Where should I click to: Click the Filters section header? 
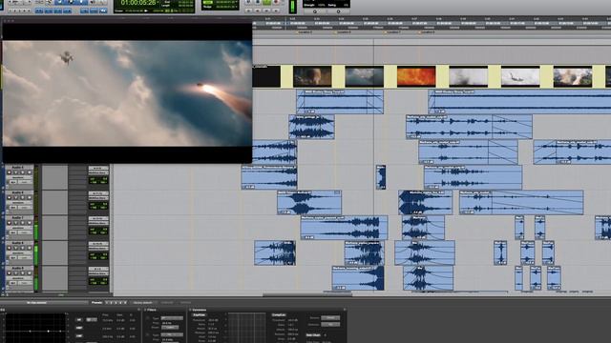point(152,310)
